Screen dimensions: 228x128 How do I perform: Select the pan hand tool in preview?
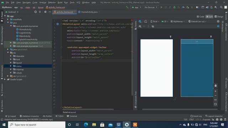(216, 85)
